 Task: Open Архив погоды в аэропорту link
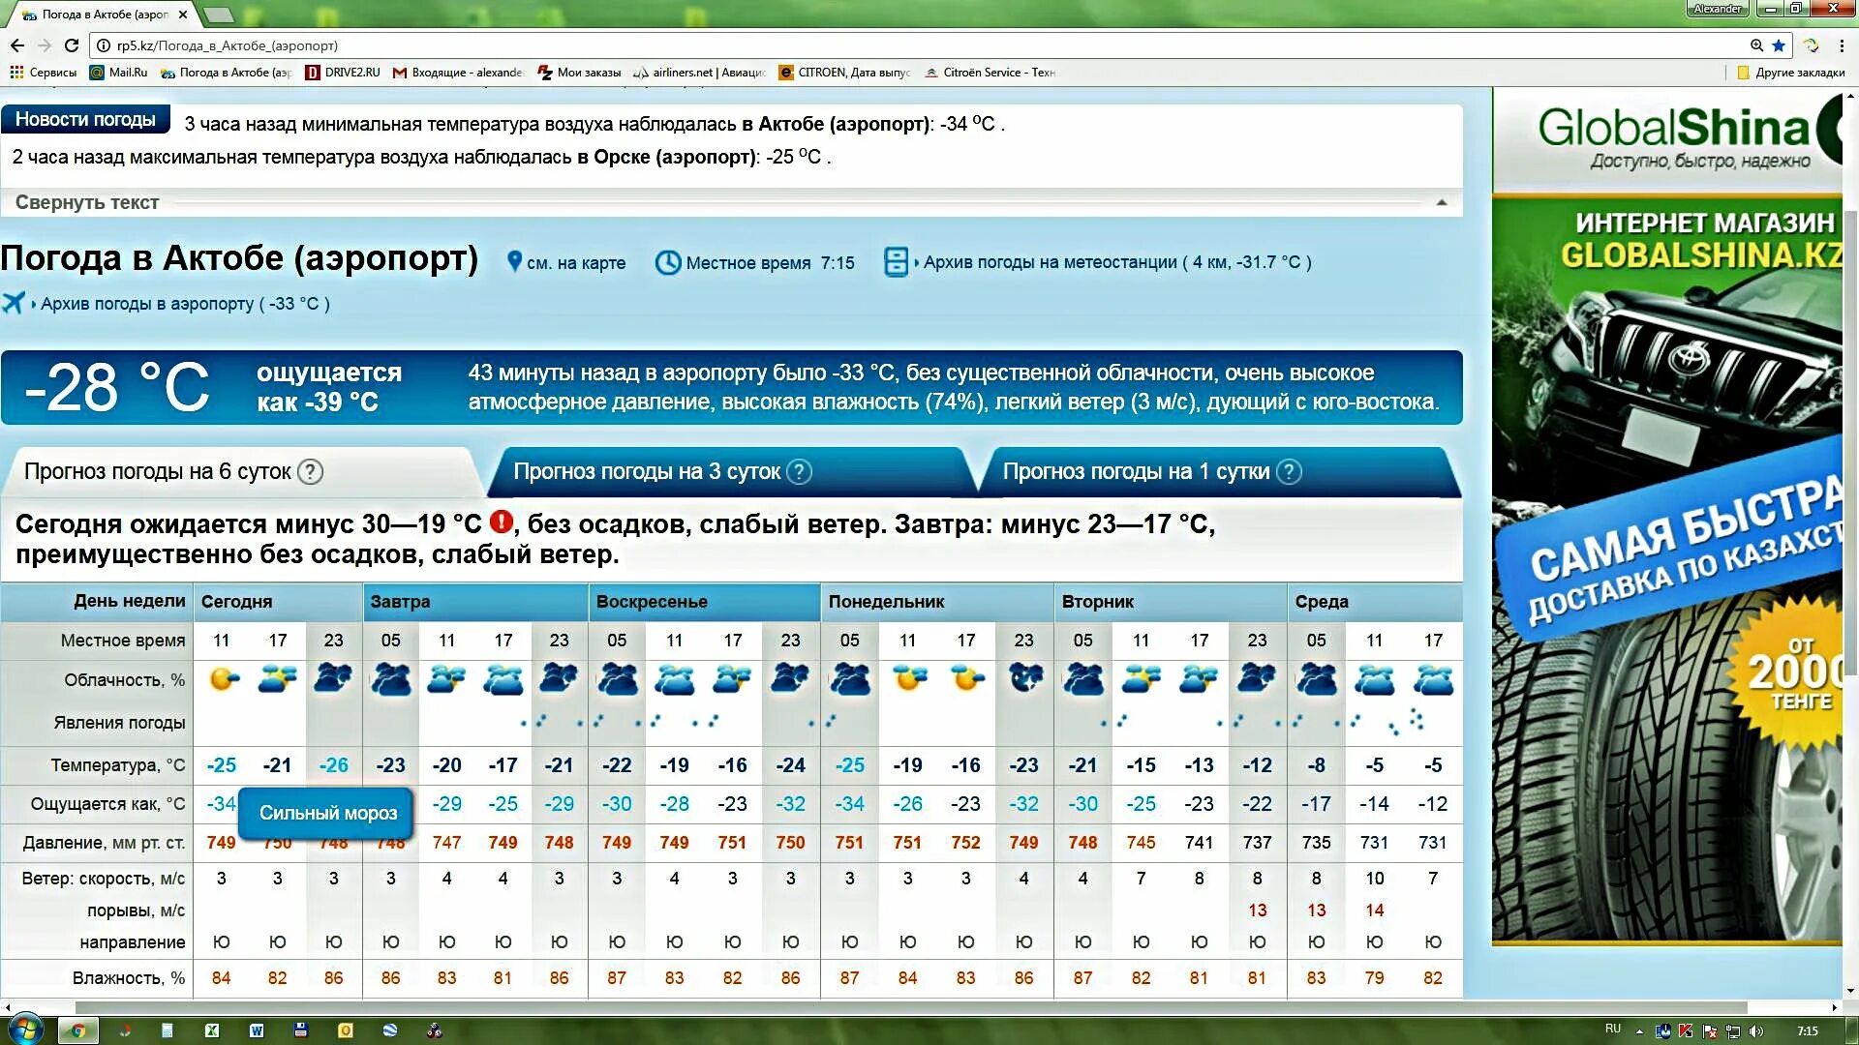147,304
